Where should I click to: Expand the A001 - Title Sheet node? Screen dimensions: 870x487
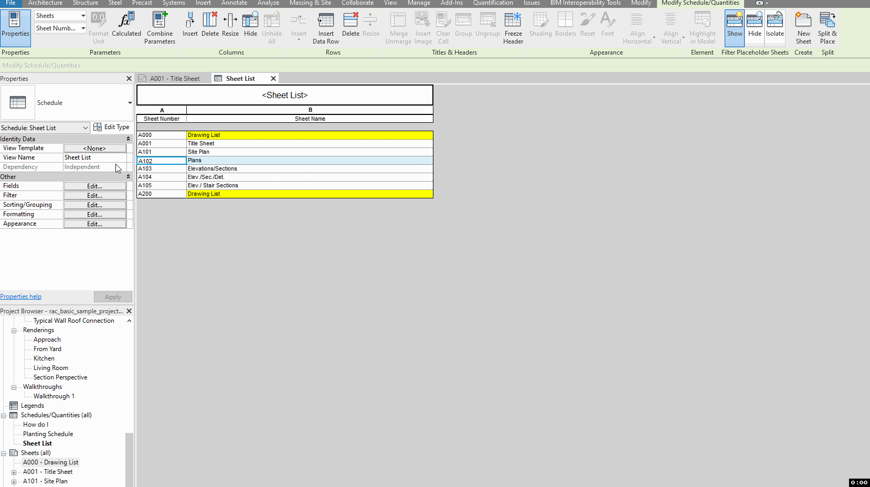[x=14, y=472]
